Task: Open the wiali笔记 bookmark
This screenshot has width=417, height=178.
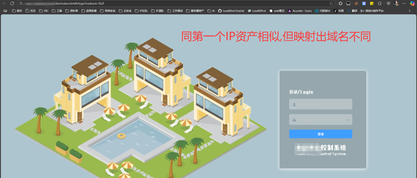Action: click(x=277, y=11)
